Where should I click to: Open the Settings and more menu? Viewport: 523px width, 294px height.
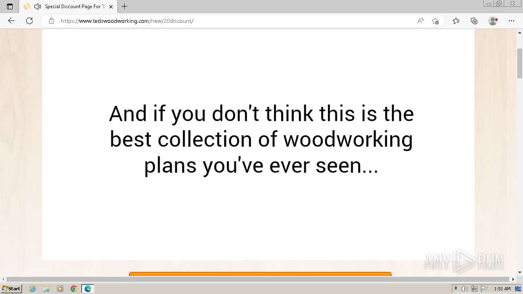tap(512, 21)
